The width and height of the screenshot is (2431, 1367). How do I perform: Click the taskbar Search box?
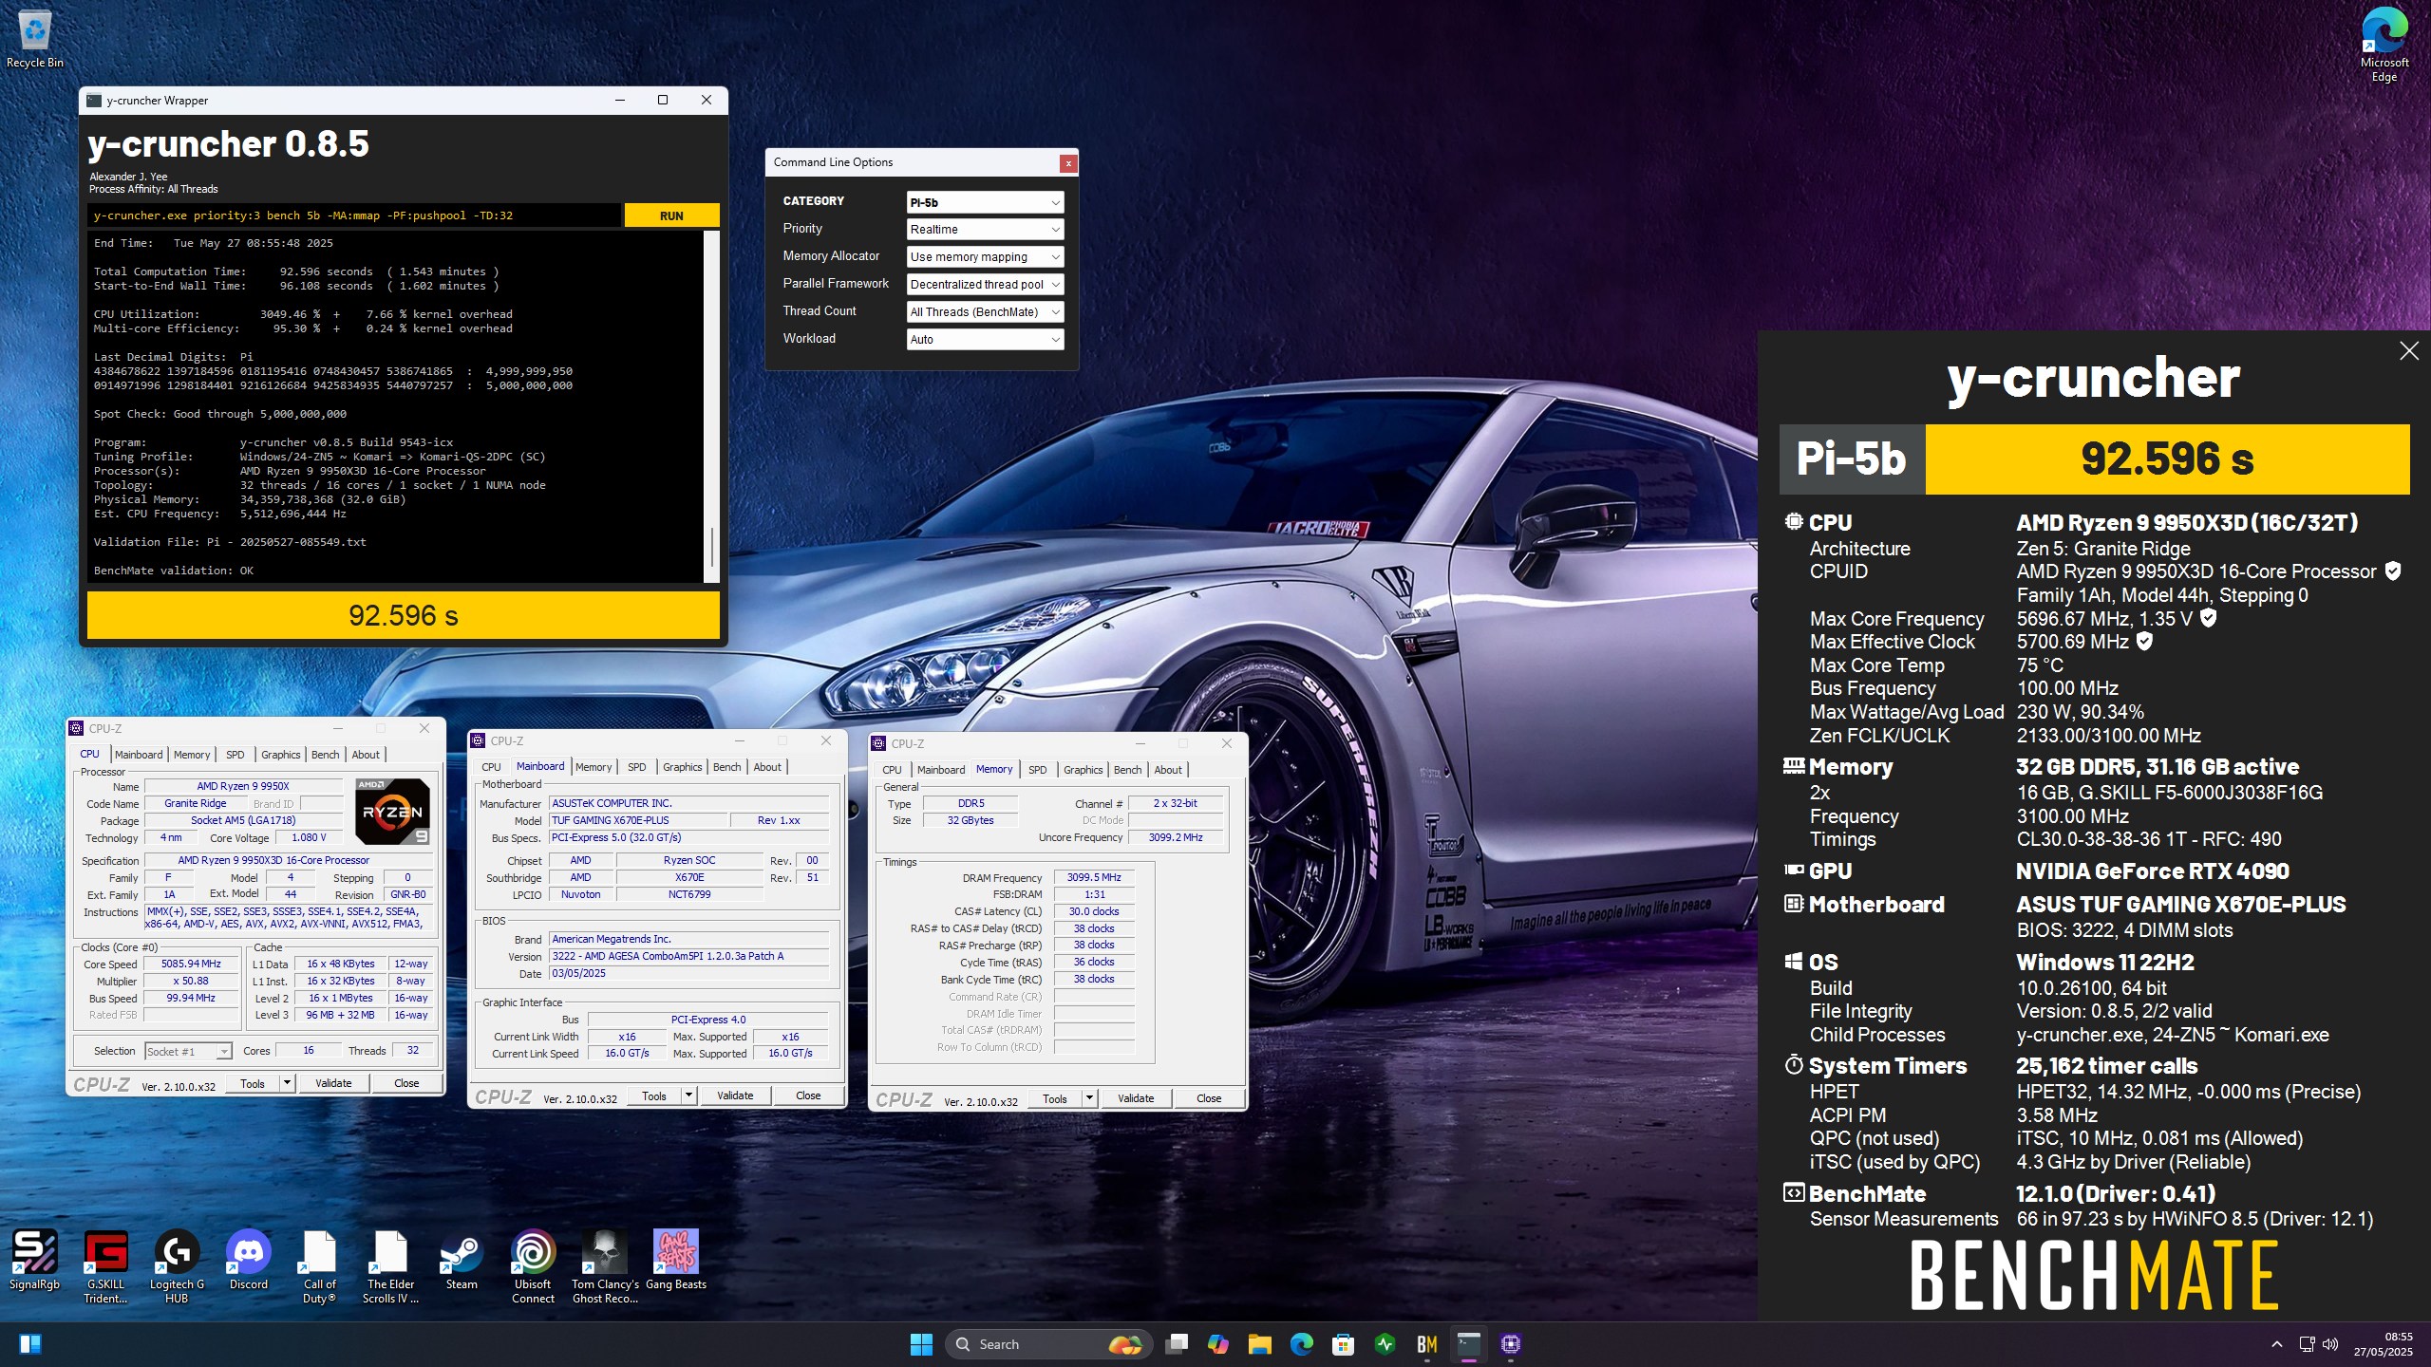[1048, 1344]
